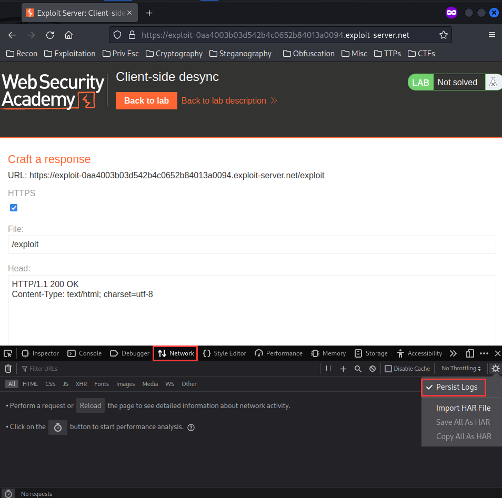Open network settings gear menu
This screenshot has height=498, width=502.
click(496, 369)
